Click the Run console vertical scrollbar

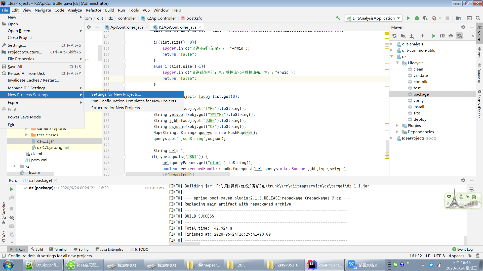pos(465,240)
